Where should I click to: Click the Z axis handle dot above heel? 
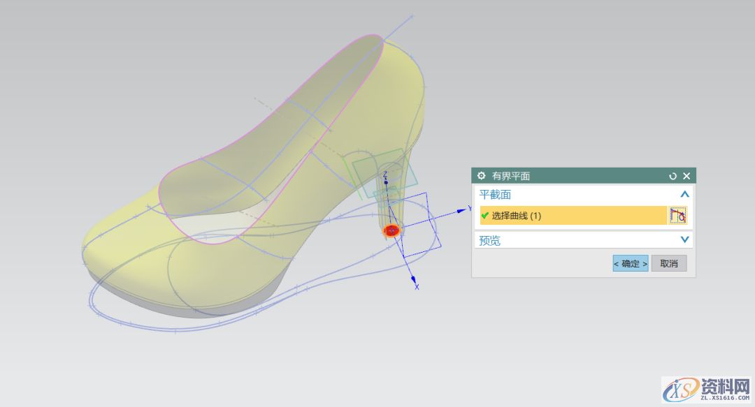pyautogui.click(x=385, y=182)
